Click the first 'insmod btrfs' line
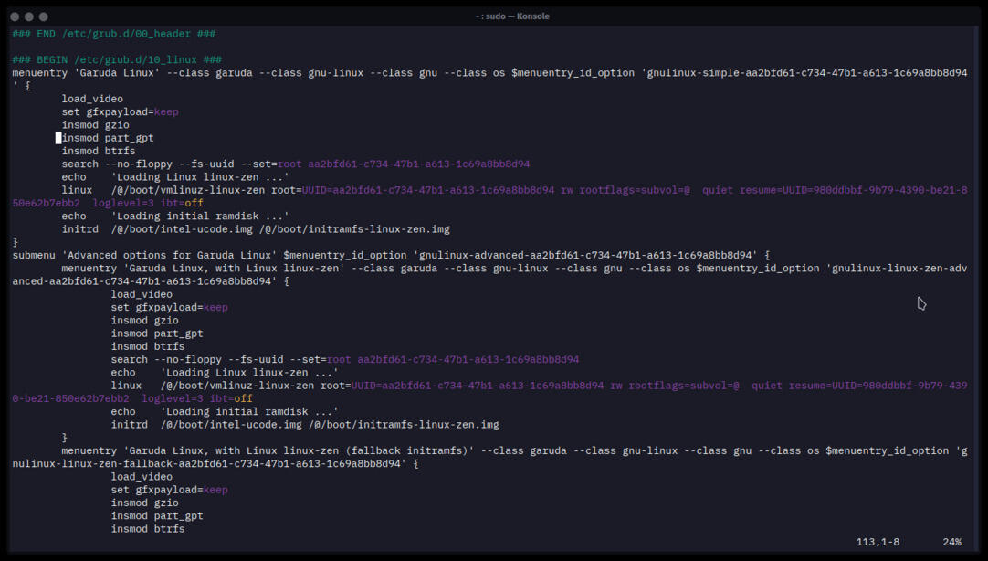 point(99,152)
